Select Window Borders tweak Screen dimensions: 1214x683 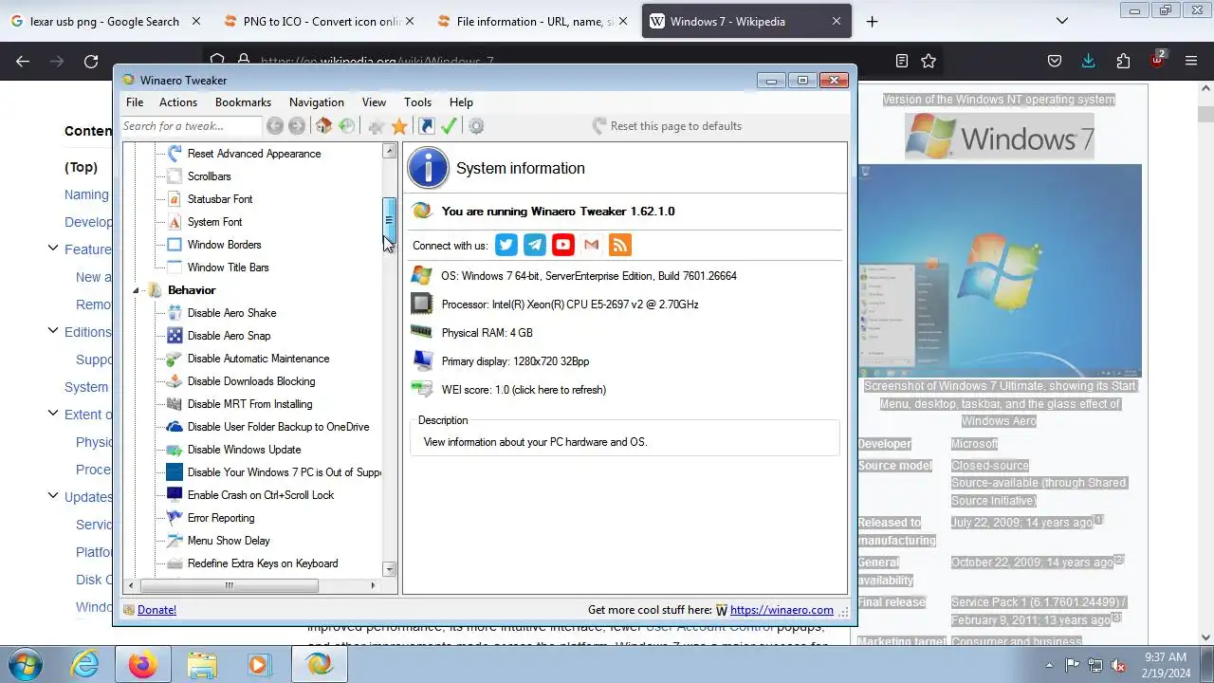click(x=224, y=245)
